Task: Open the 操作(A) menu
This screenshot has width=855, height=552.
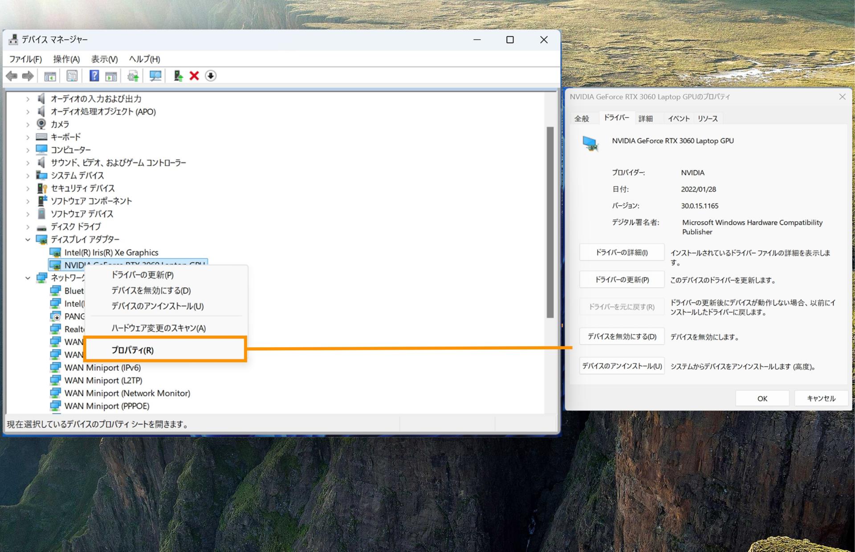Action: click(x=66, y=59)
